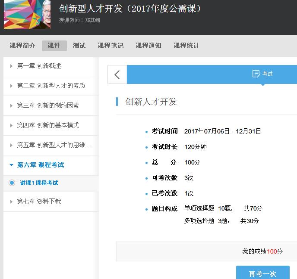Open 第五章 创新型人才的思维 chapter

tap(54, 145)
